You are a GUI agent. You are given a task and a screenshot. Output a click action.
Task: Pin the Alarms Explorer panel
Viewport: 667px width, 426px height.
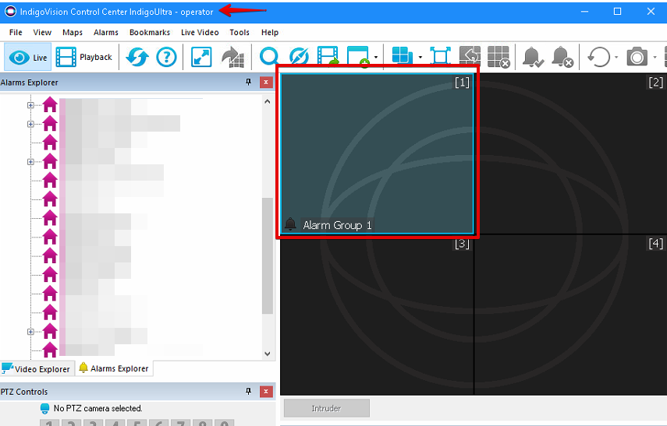coord(248,82)
